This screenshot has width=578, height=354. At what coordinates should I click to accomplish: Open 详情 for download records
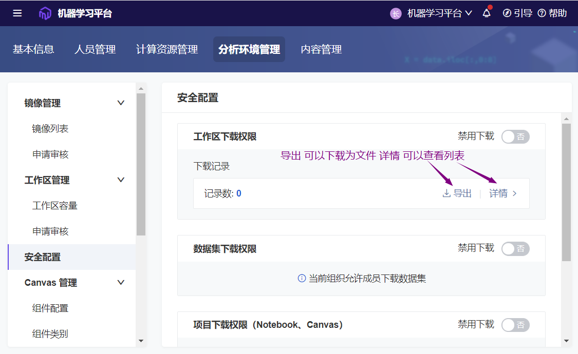coord(502,193)
